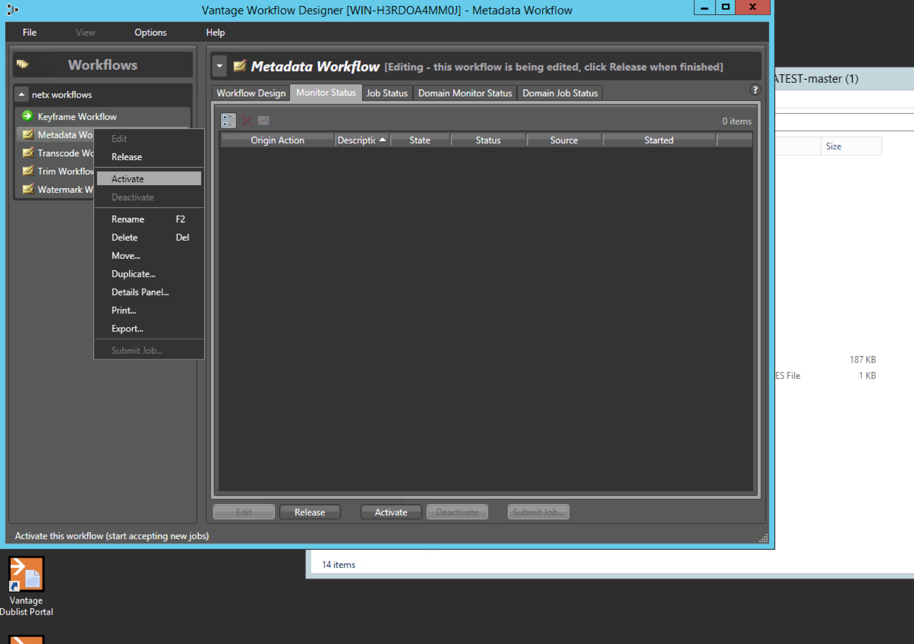Screen dimensions: 914x644
Task: Switch to the Workflow Design tab
Action: (x=251, y=93)
